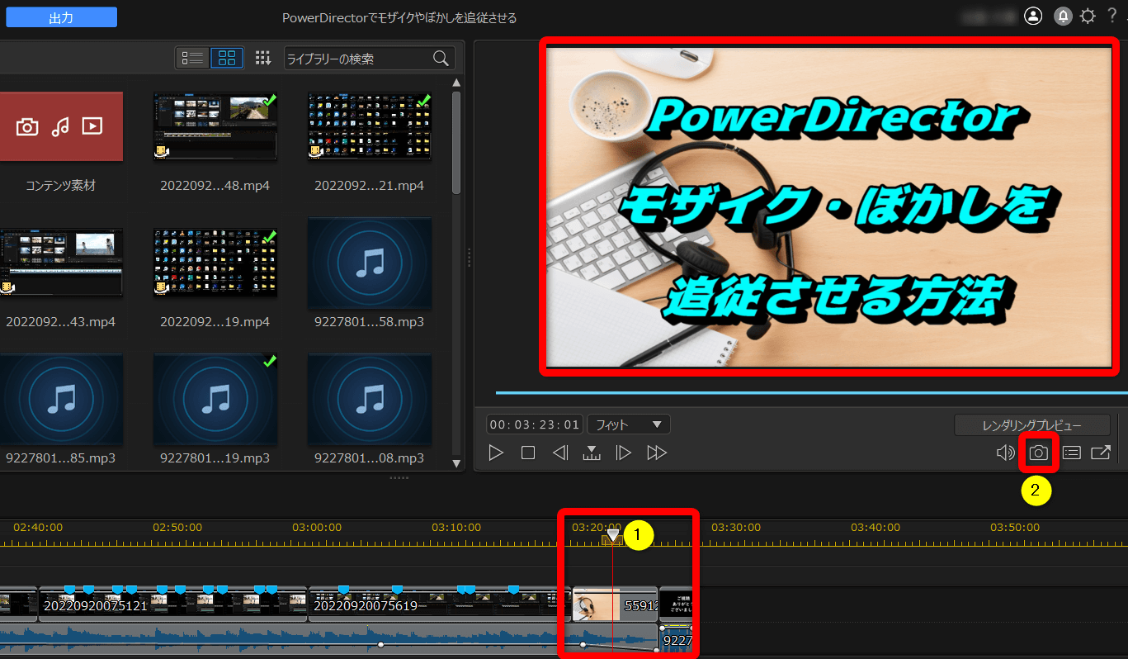Open help with the question mark icon
Screen dimensions: 1128x659
tap(1112, 16)
